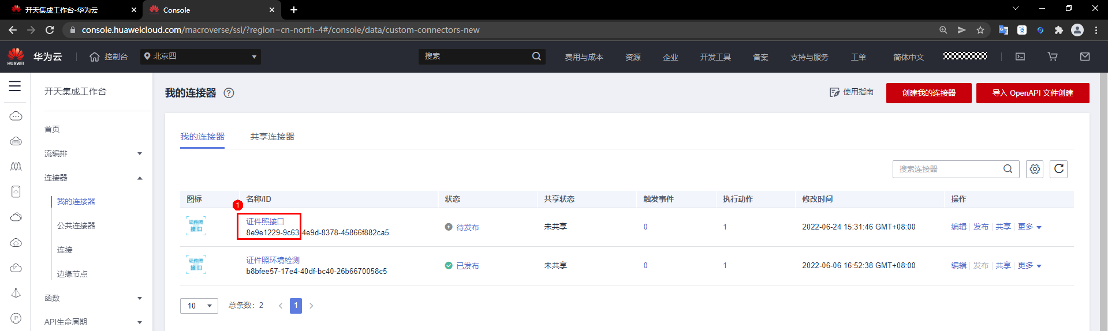The height and width of the screenshot is (331, 1108).
Task: Click the 证件照接口 connector icon thumbnail
Action: (196, 225)
